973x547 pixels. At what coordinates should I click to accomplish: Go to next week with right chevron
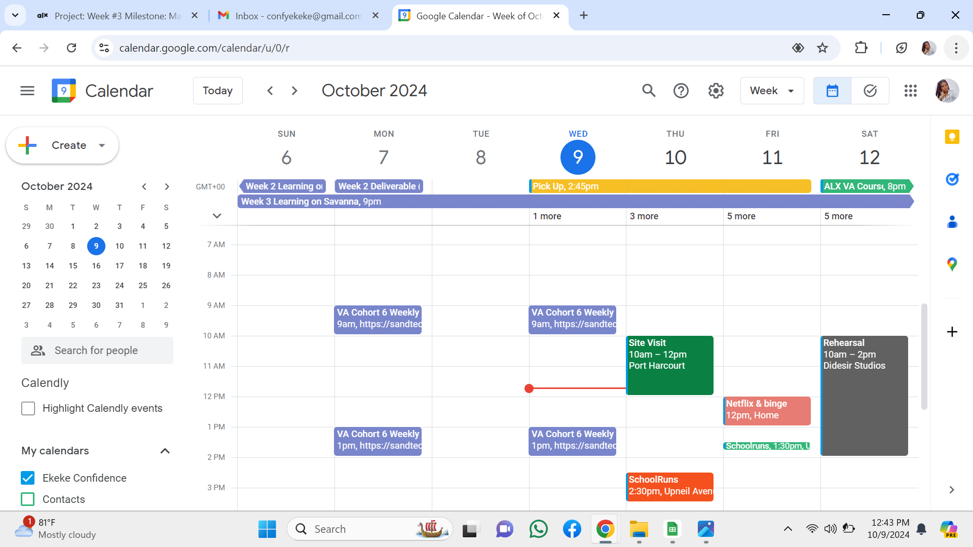pos(294,91)
